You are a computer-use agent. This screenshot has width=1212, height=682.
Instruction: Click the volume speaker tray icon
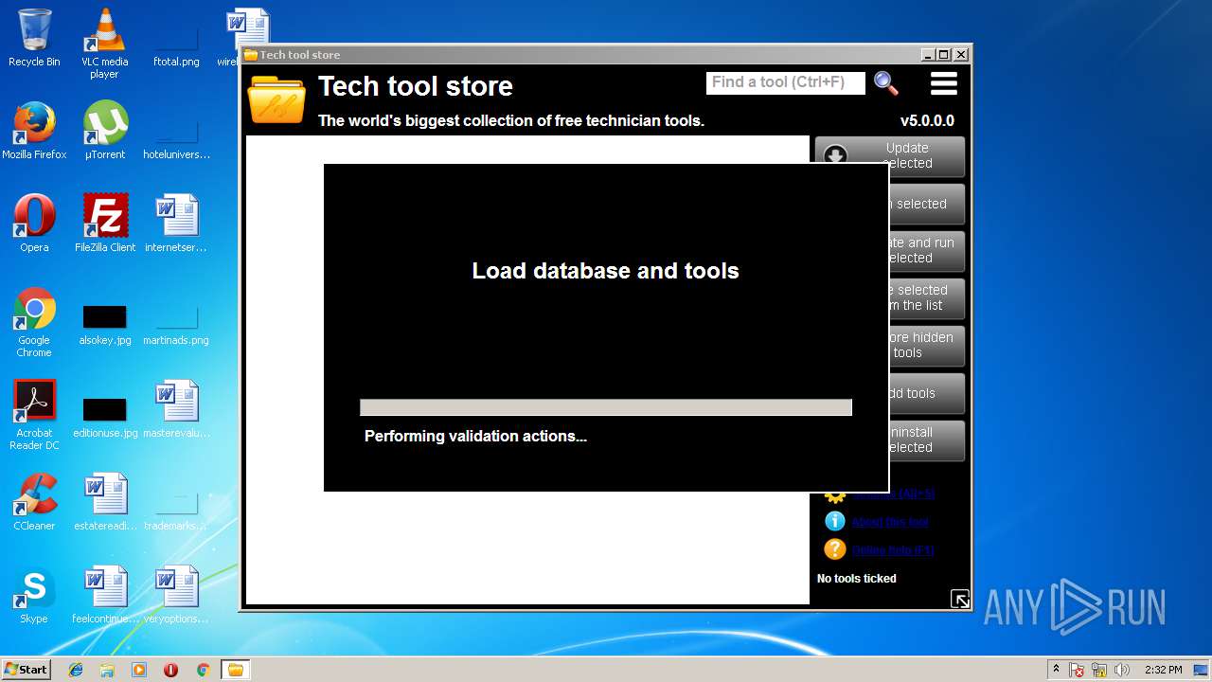click(1122, 670)
